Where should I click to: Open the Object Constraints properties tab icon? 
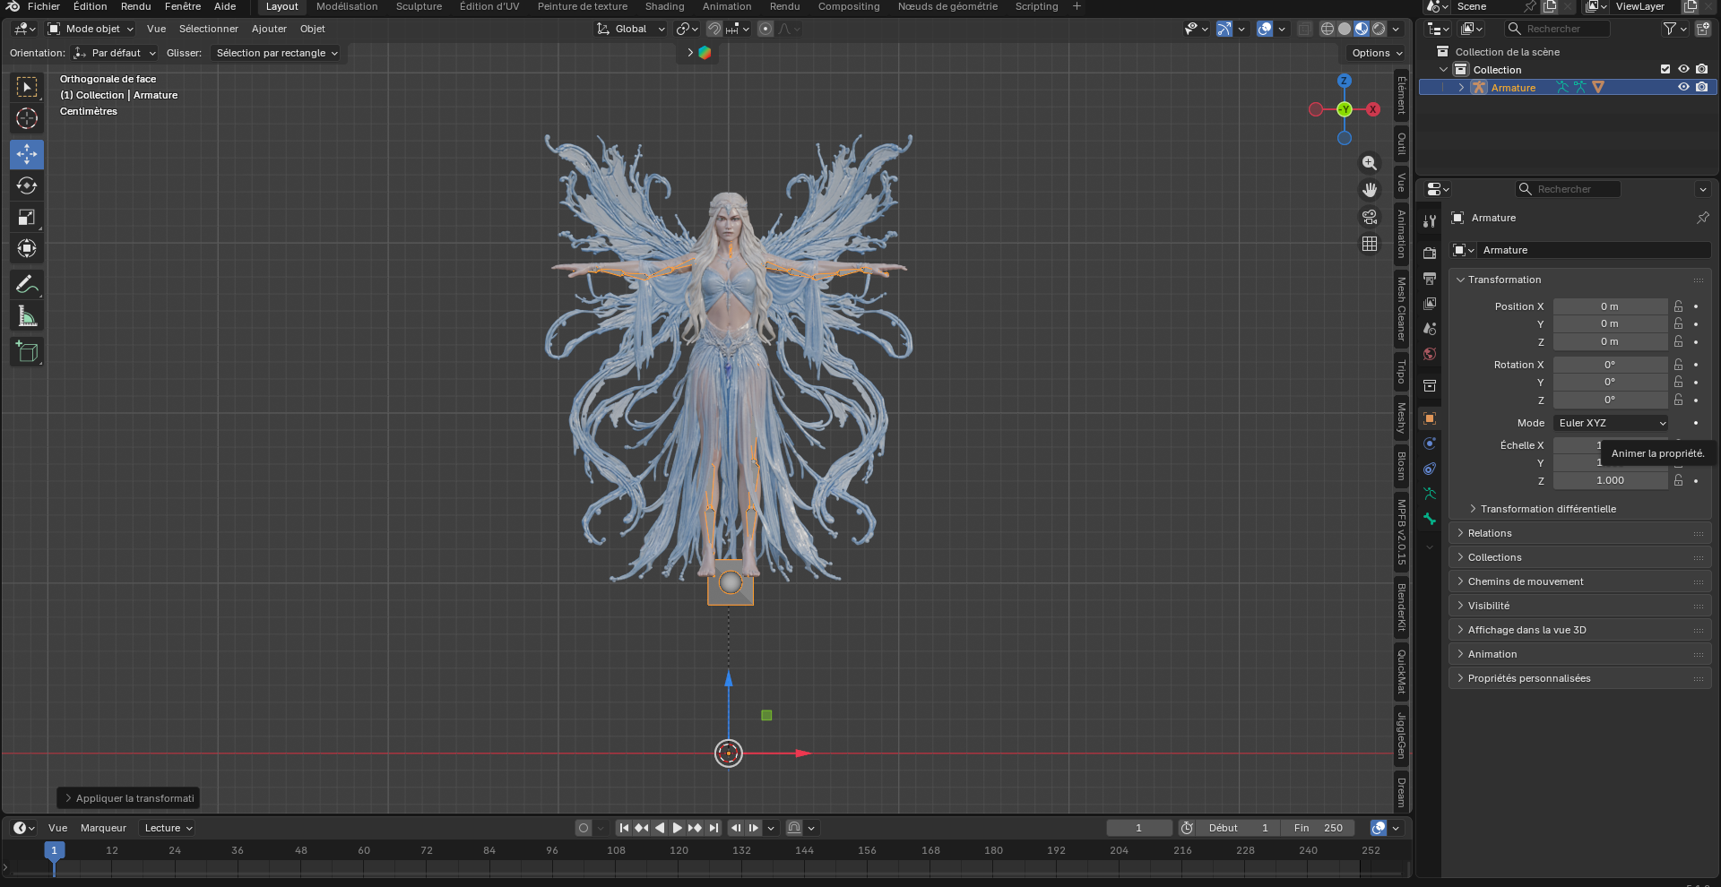click(x=1430, y=469)
